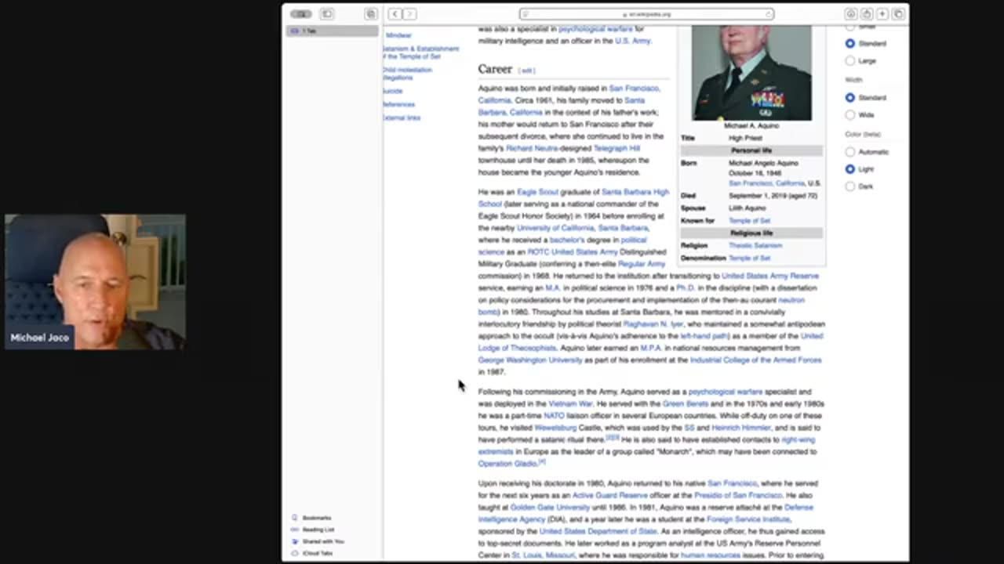Open United States Department of State link
The height and width of the screenshot is (564, 1004).
[598, 531]
